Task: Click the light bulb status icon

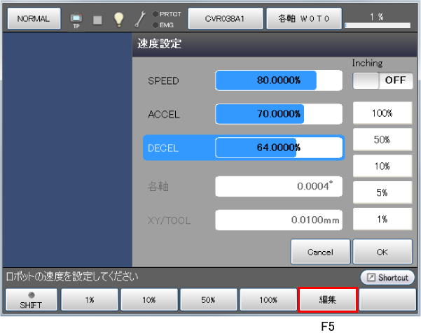Action: (118, 19)
